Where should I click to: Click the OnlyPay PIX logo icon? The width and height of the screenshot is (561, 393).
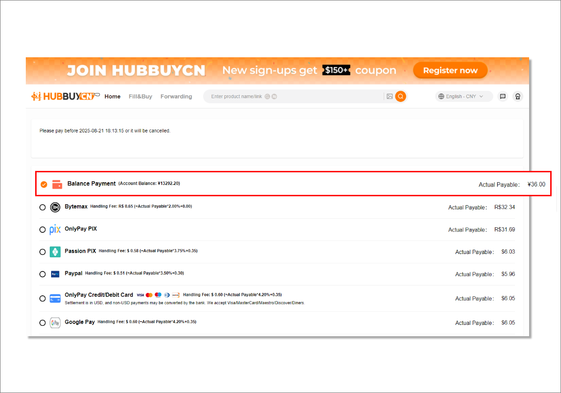(55, 230)
